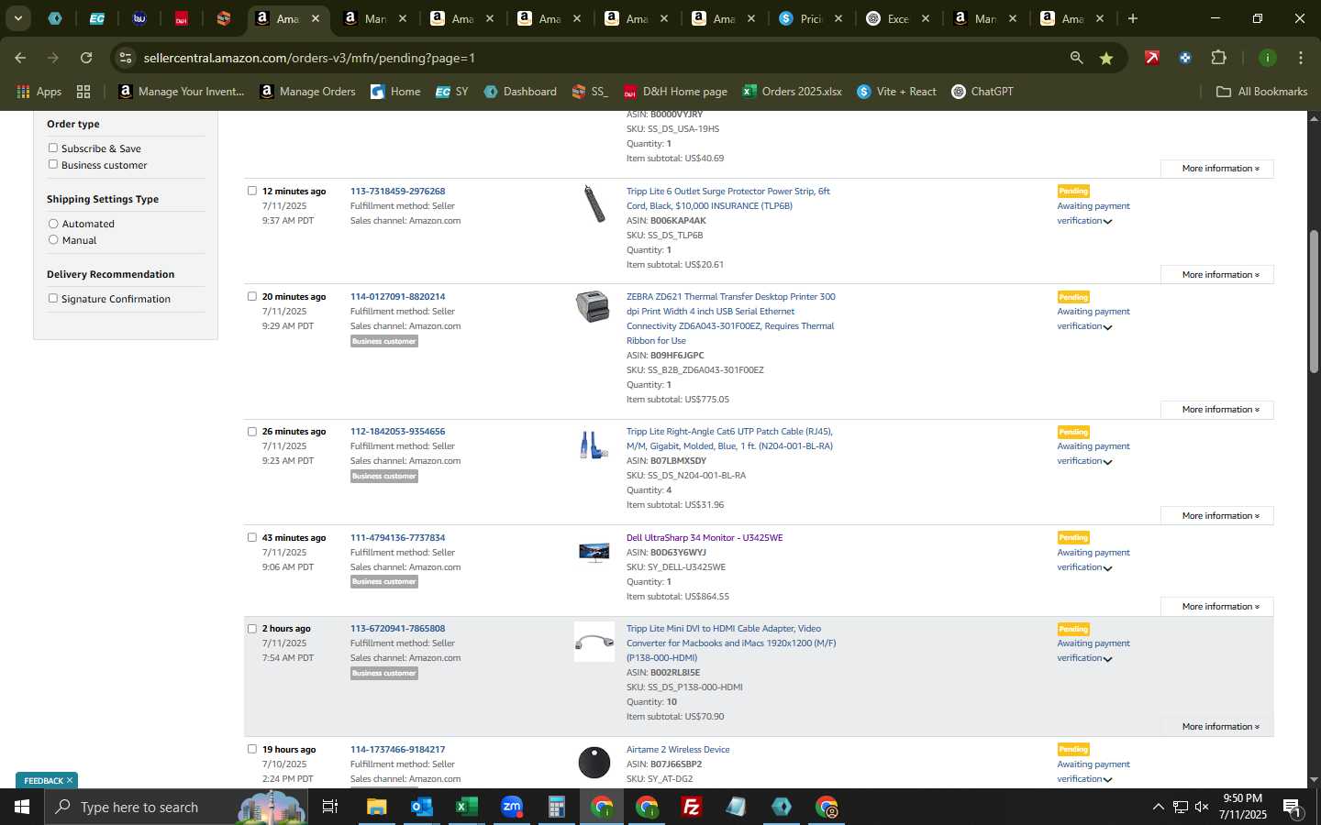Reload the page with the refresh icon
Screen dimensions: 1321x825
tap(86, 58)
